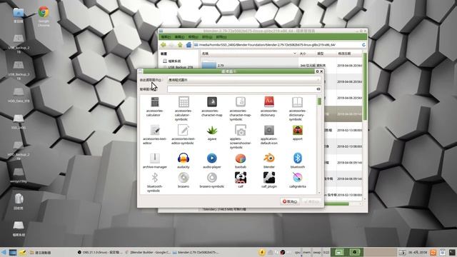457x257 pixels.
Task: Open the icon source dropdown in dialog
Action: click(244, 80)
